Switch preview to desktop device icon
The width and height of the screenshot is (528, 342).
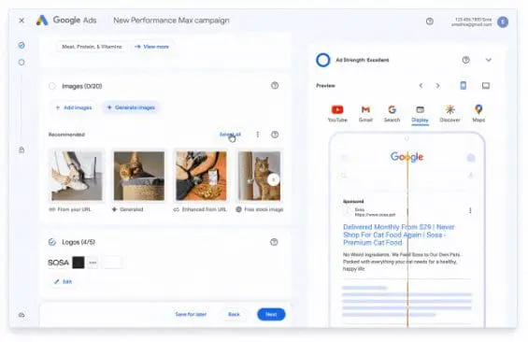[x=486, y=86]
